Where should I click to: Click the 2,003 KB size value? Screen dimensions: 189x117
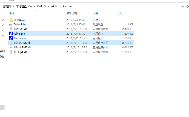(128, 29)
